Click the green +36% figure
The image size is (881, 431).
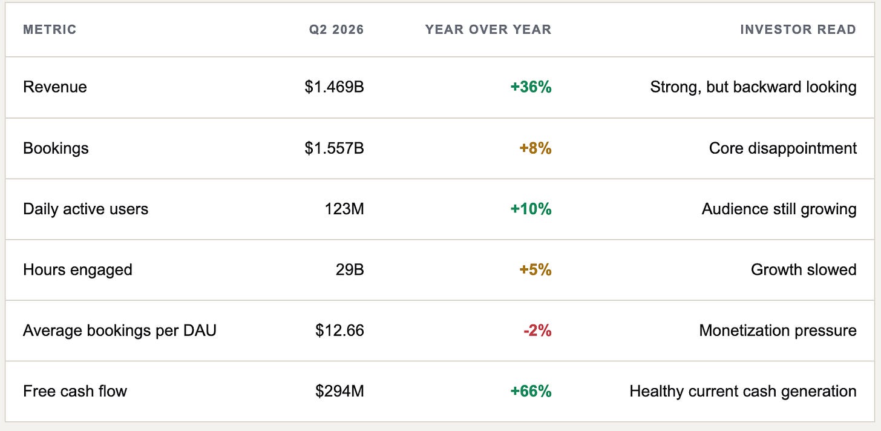(531, 87)
